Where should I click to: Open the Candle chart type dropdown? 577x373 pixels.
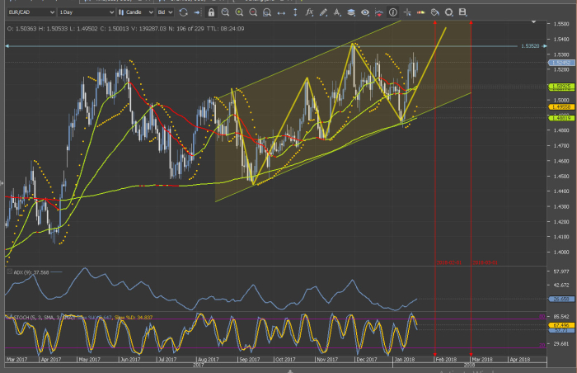138,12
